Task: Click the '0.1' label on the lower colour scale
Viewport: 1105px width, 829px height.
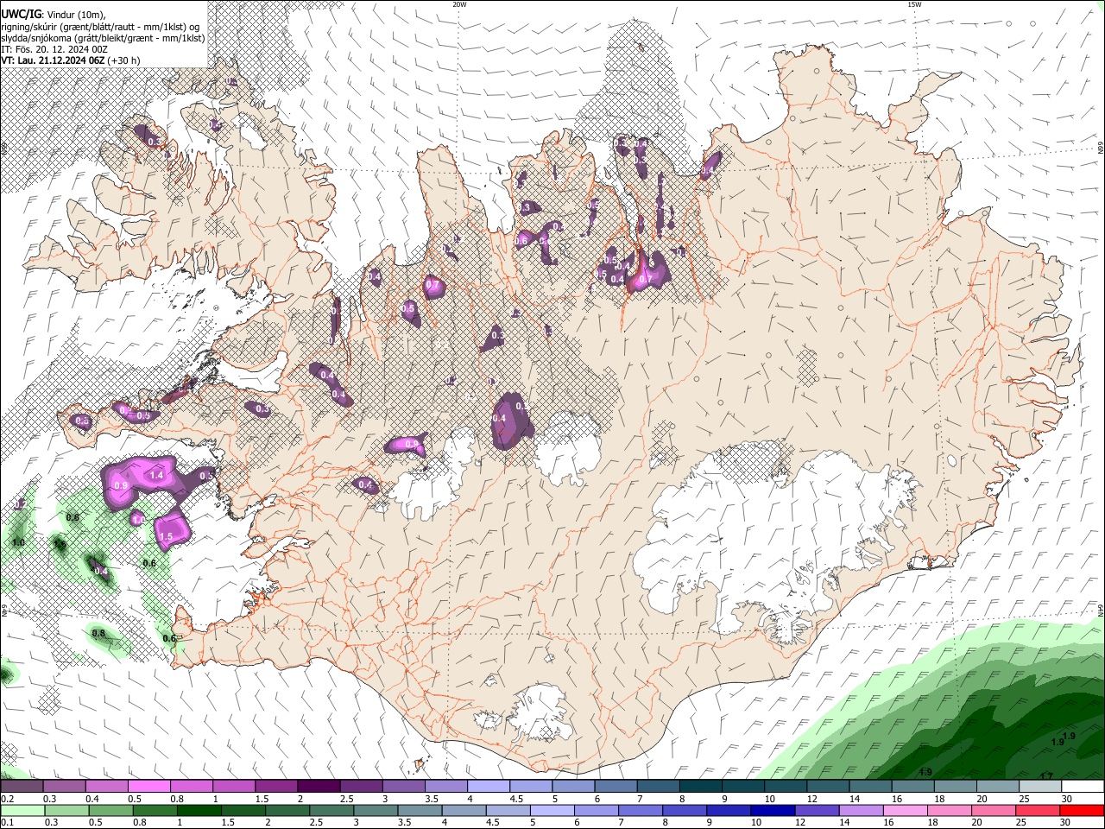Action: (7, 823)
